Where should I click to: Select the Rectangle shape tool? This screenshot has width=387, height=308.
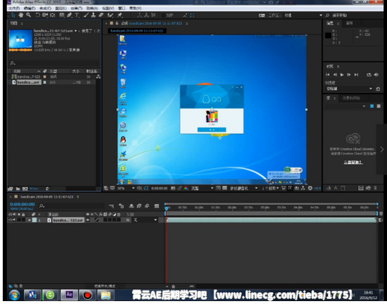62,15
